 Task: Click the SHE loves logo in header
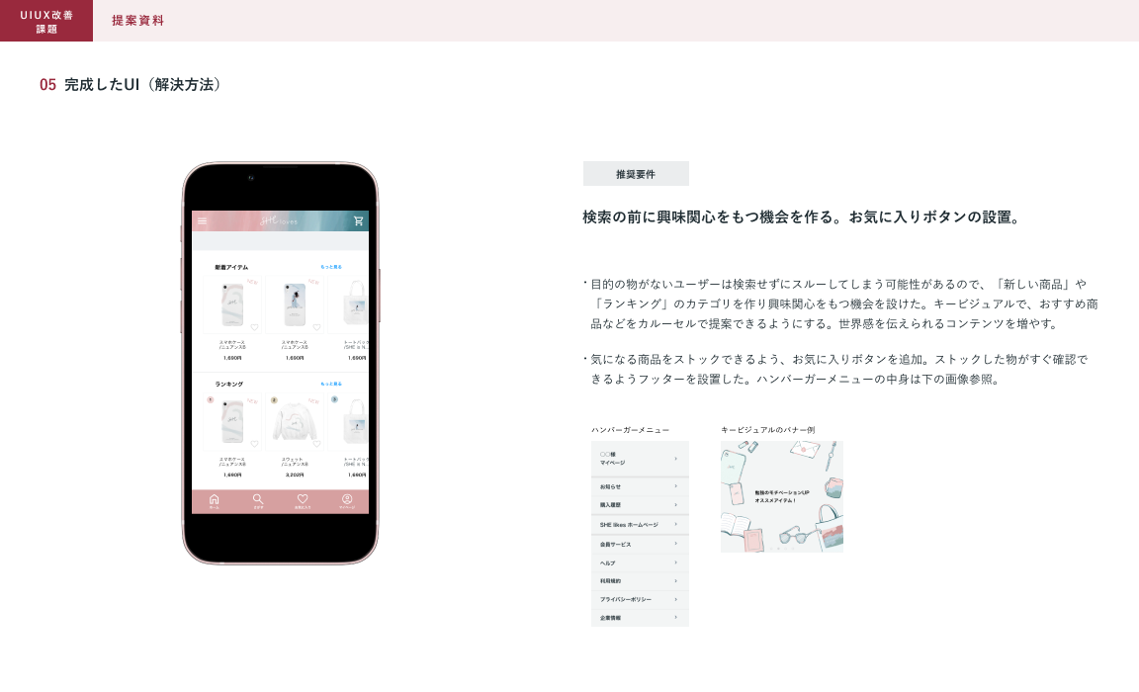click(279, 221)
